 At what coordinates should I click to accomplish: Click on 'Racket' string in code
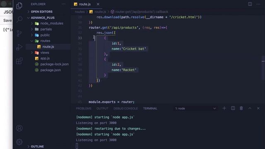click(129, 70)
